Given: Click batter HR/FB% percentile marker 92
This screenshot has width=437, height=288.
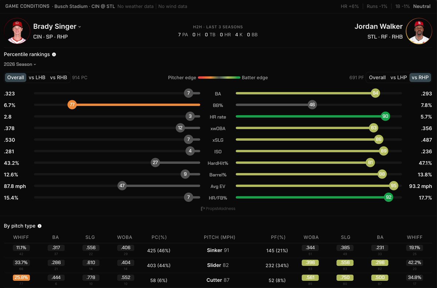Looking at the screenshot, I should pyautogui.click(x=389, y=197).
